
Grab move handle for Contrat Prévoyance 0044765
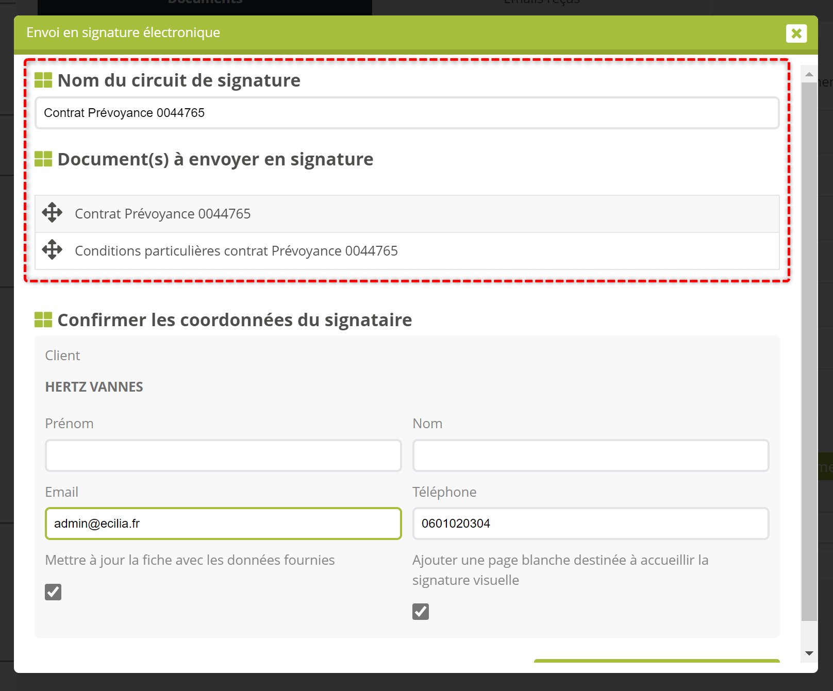click(x=52, y=213)
